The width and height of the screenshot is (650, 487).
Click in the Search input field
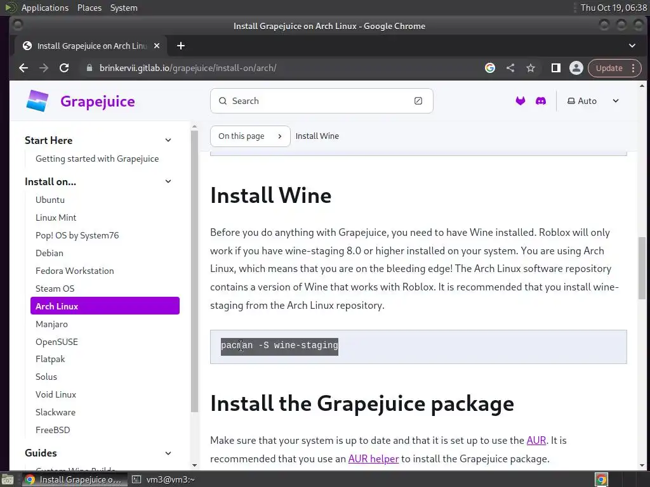click(x=322, y=101)
